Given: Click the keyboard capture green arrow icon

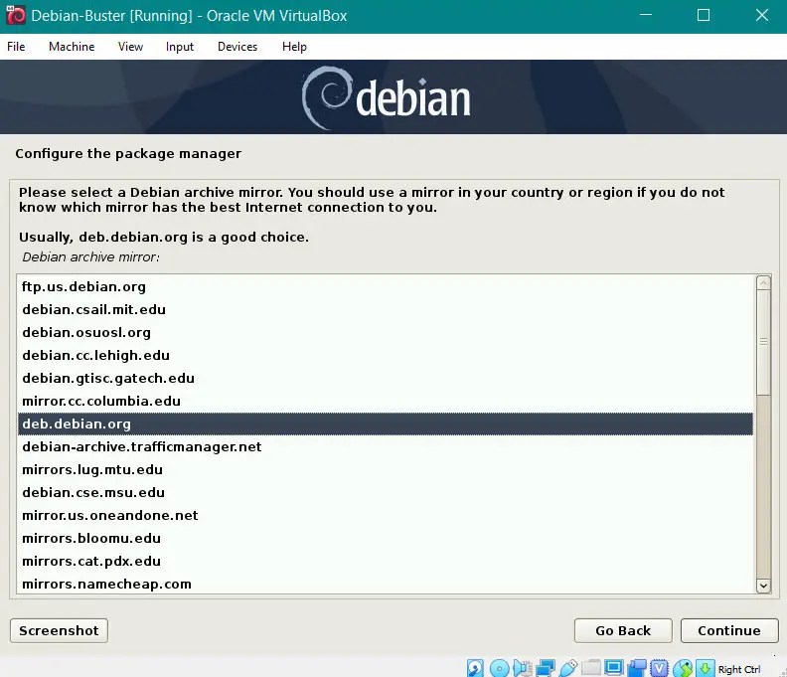Looking at the screenshot, I should (x=705, y=668).
